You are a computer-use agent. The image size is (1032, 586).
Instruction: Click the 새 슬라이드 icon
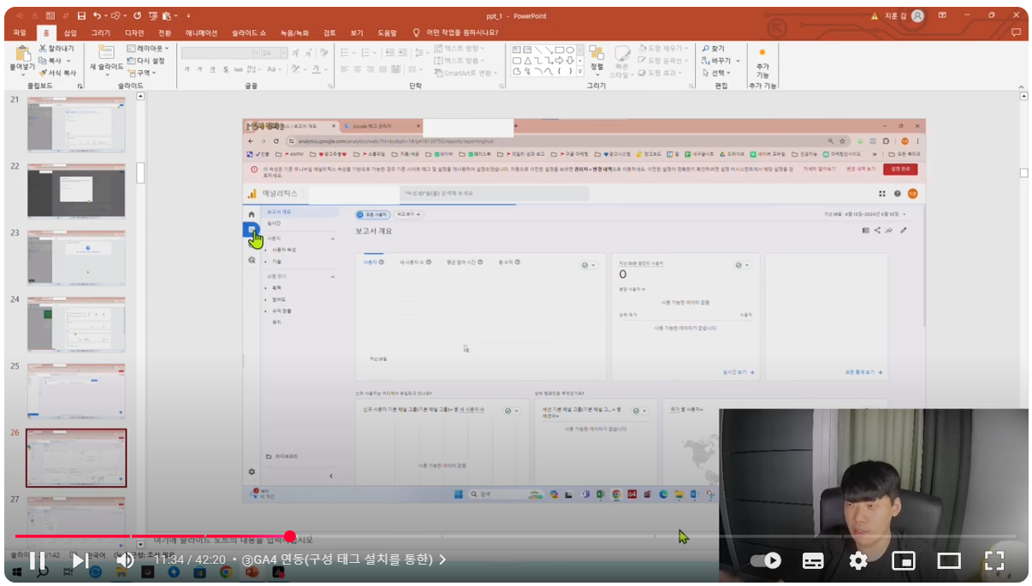pyautogui.click(x=106, y=53)
